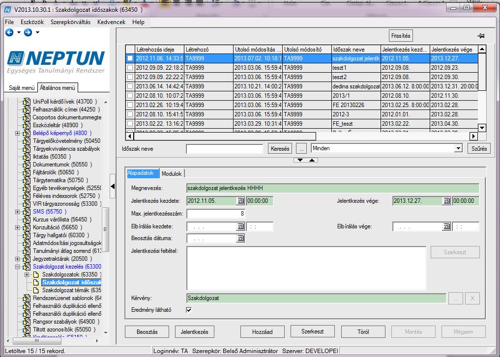Expand the SMS (55750) tree node
500x357 pixels.
pos(18,212)
